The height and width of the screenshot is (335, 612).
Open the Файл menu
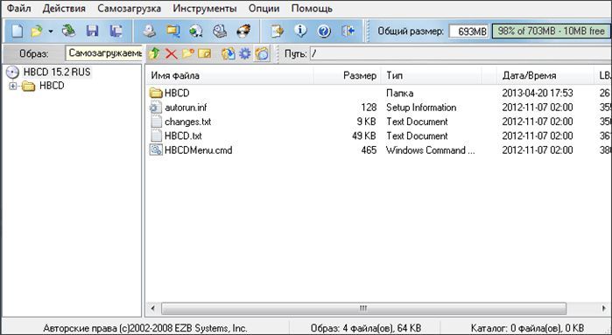click(18, 8)
